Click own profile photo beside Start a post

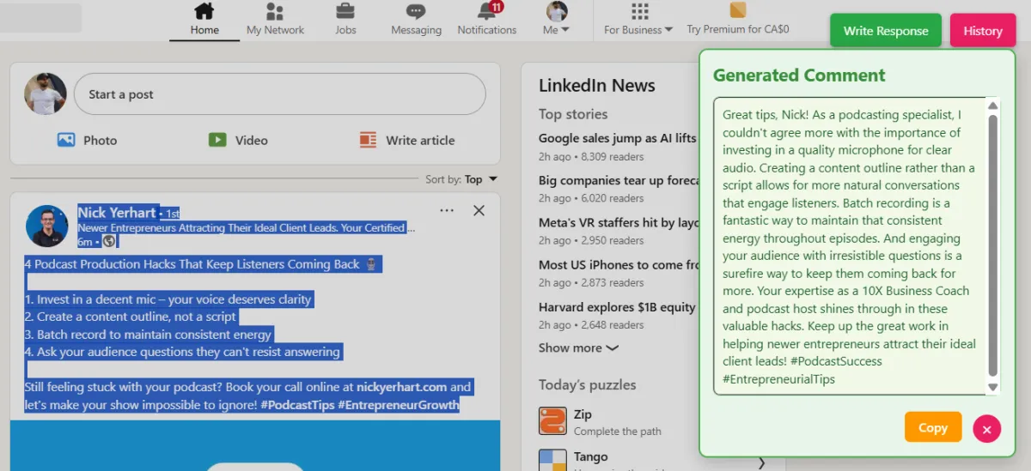[x=46, y=94]
